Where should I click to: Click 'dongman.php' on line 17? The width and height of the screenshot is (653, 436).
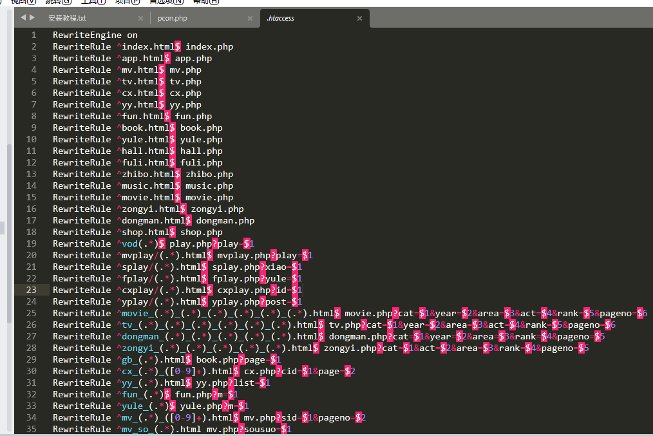pyautogui.click(x=225, y=221)
